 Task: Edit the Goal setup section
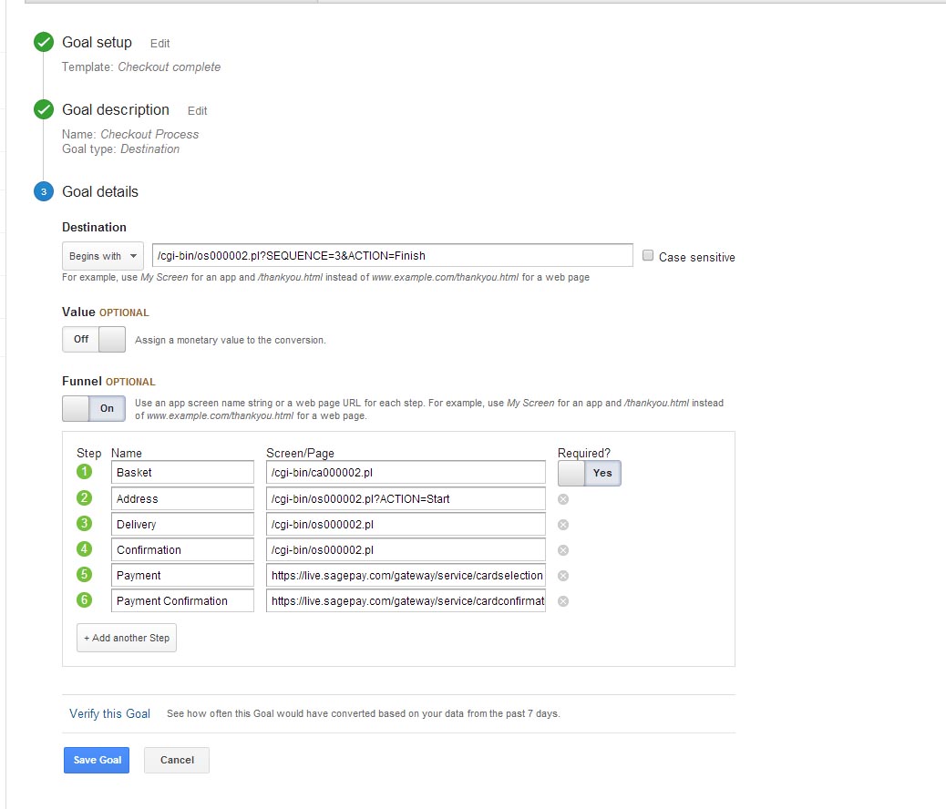(159, 44)
